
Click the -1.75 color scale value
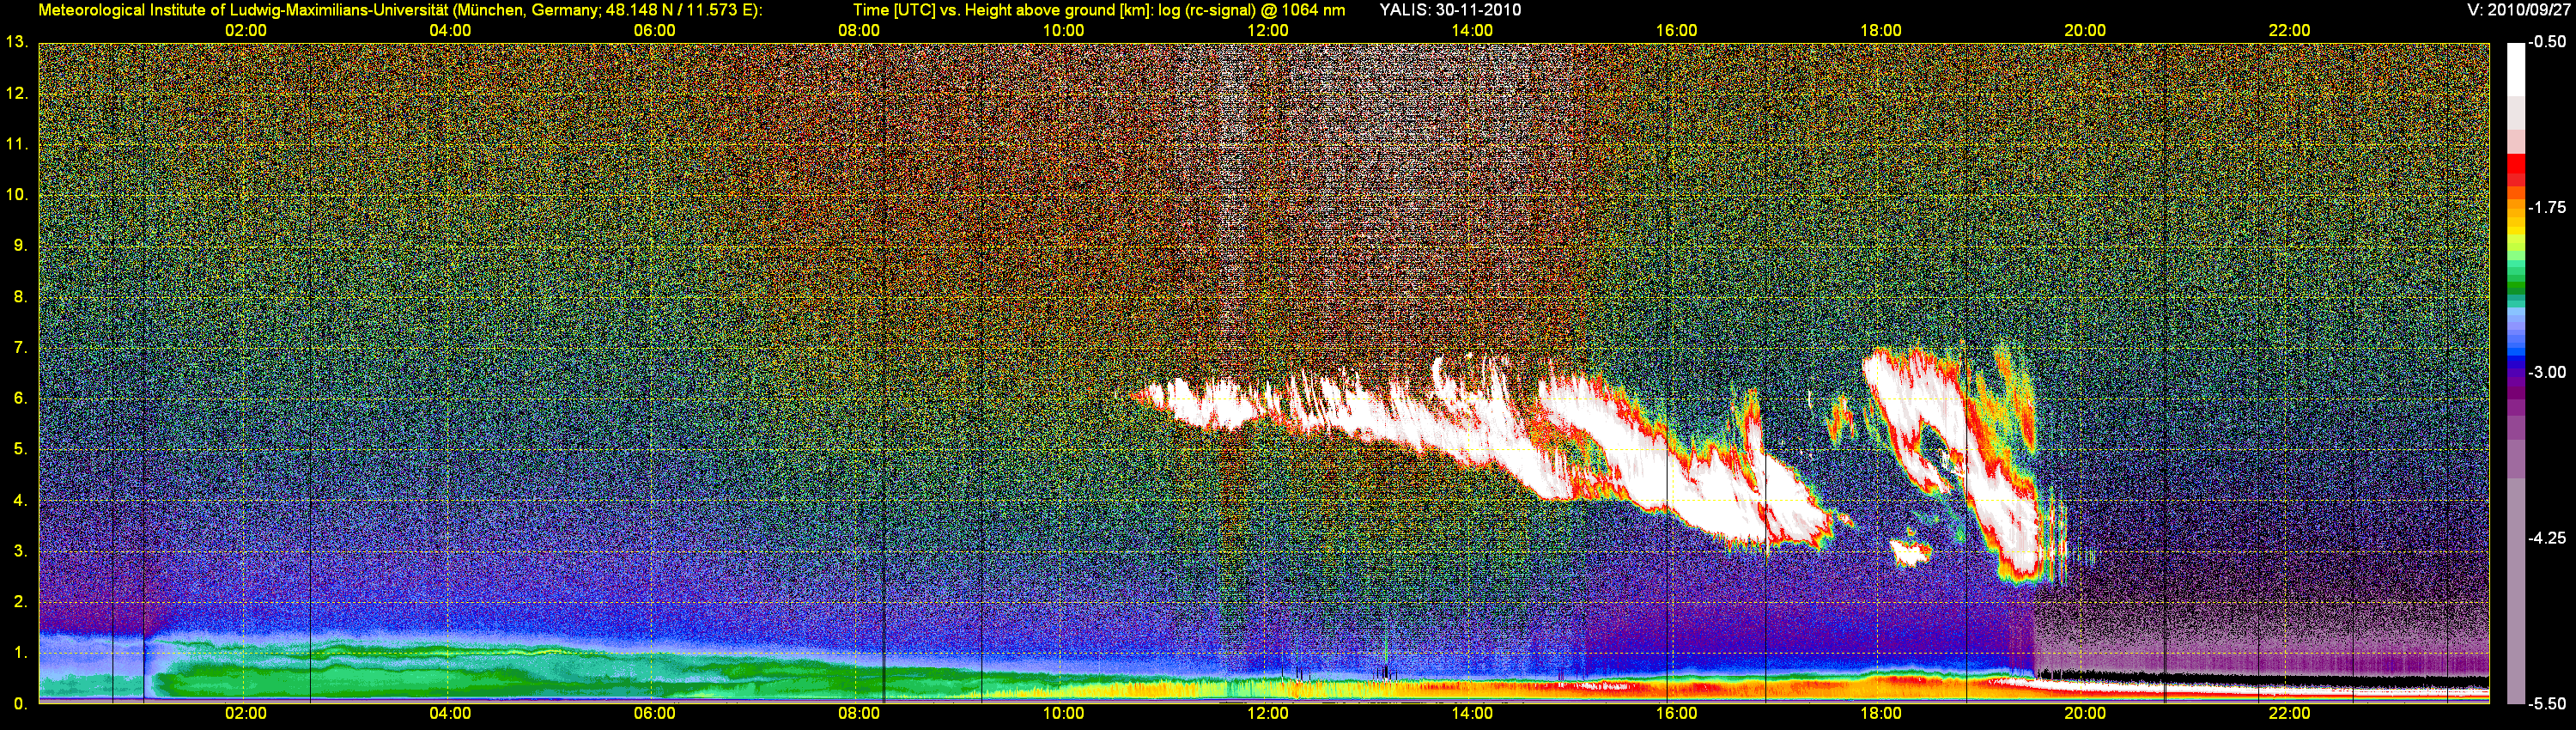2547,207
